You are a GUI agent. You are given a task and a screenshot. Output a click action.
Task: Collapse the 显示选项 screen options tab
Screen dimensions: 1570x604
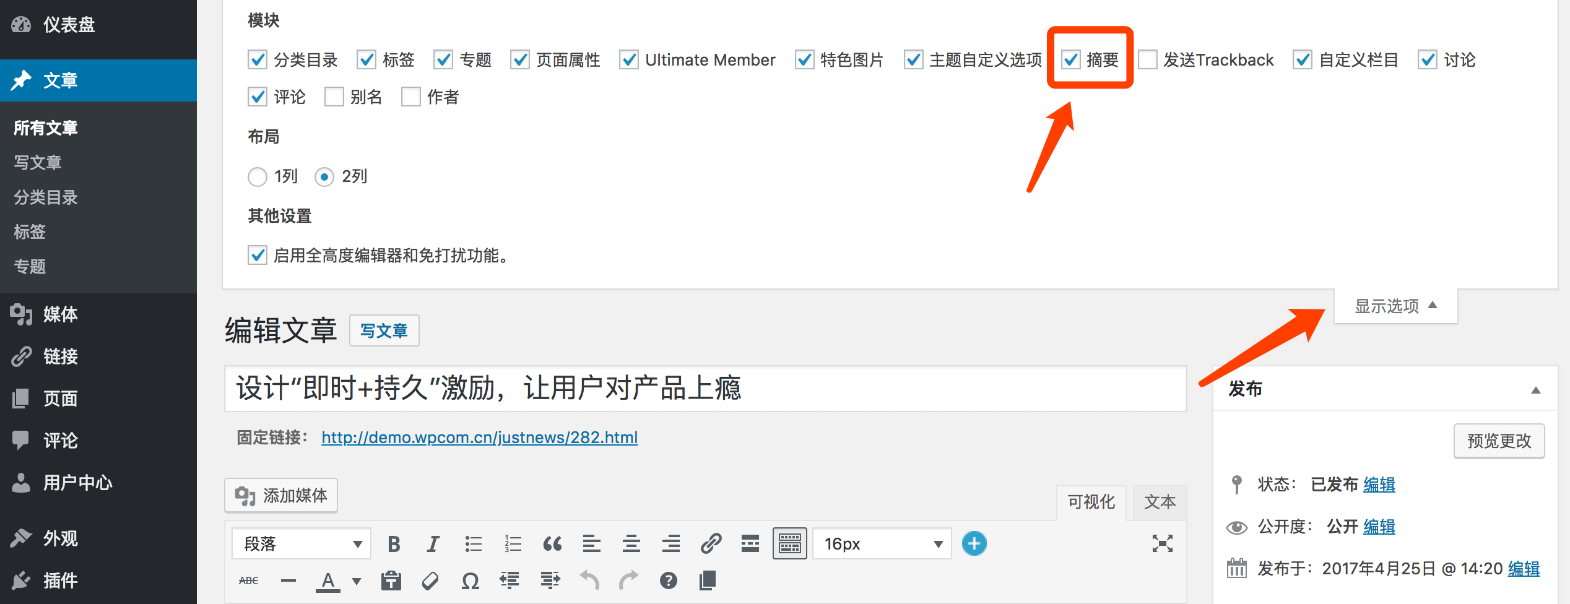[1395, 306]
